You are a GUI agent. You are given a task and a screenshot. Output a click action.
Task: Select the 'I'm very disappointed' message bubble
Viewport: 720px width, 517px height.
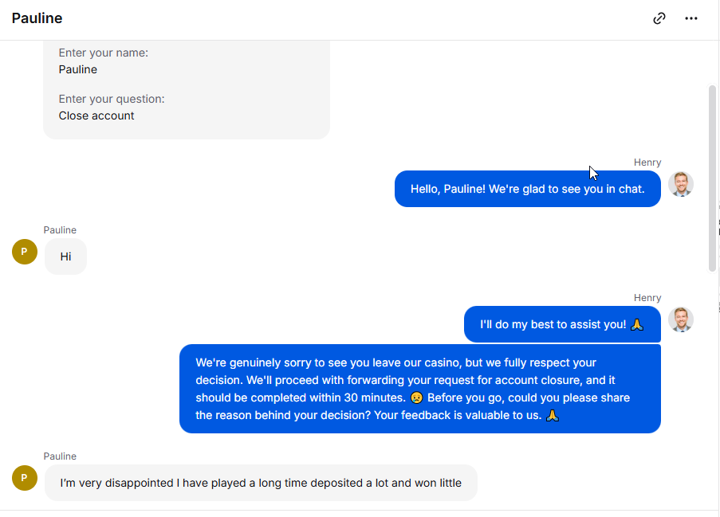pos(261,483)
